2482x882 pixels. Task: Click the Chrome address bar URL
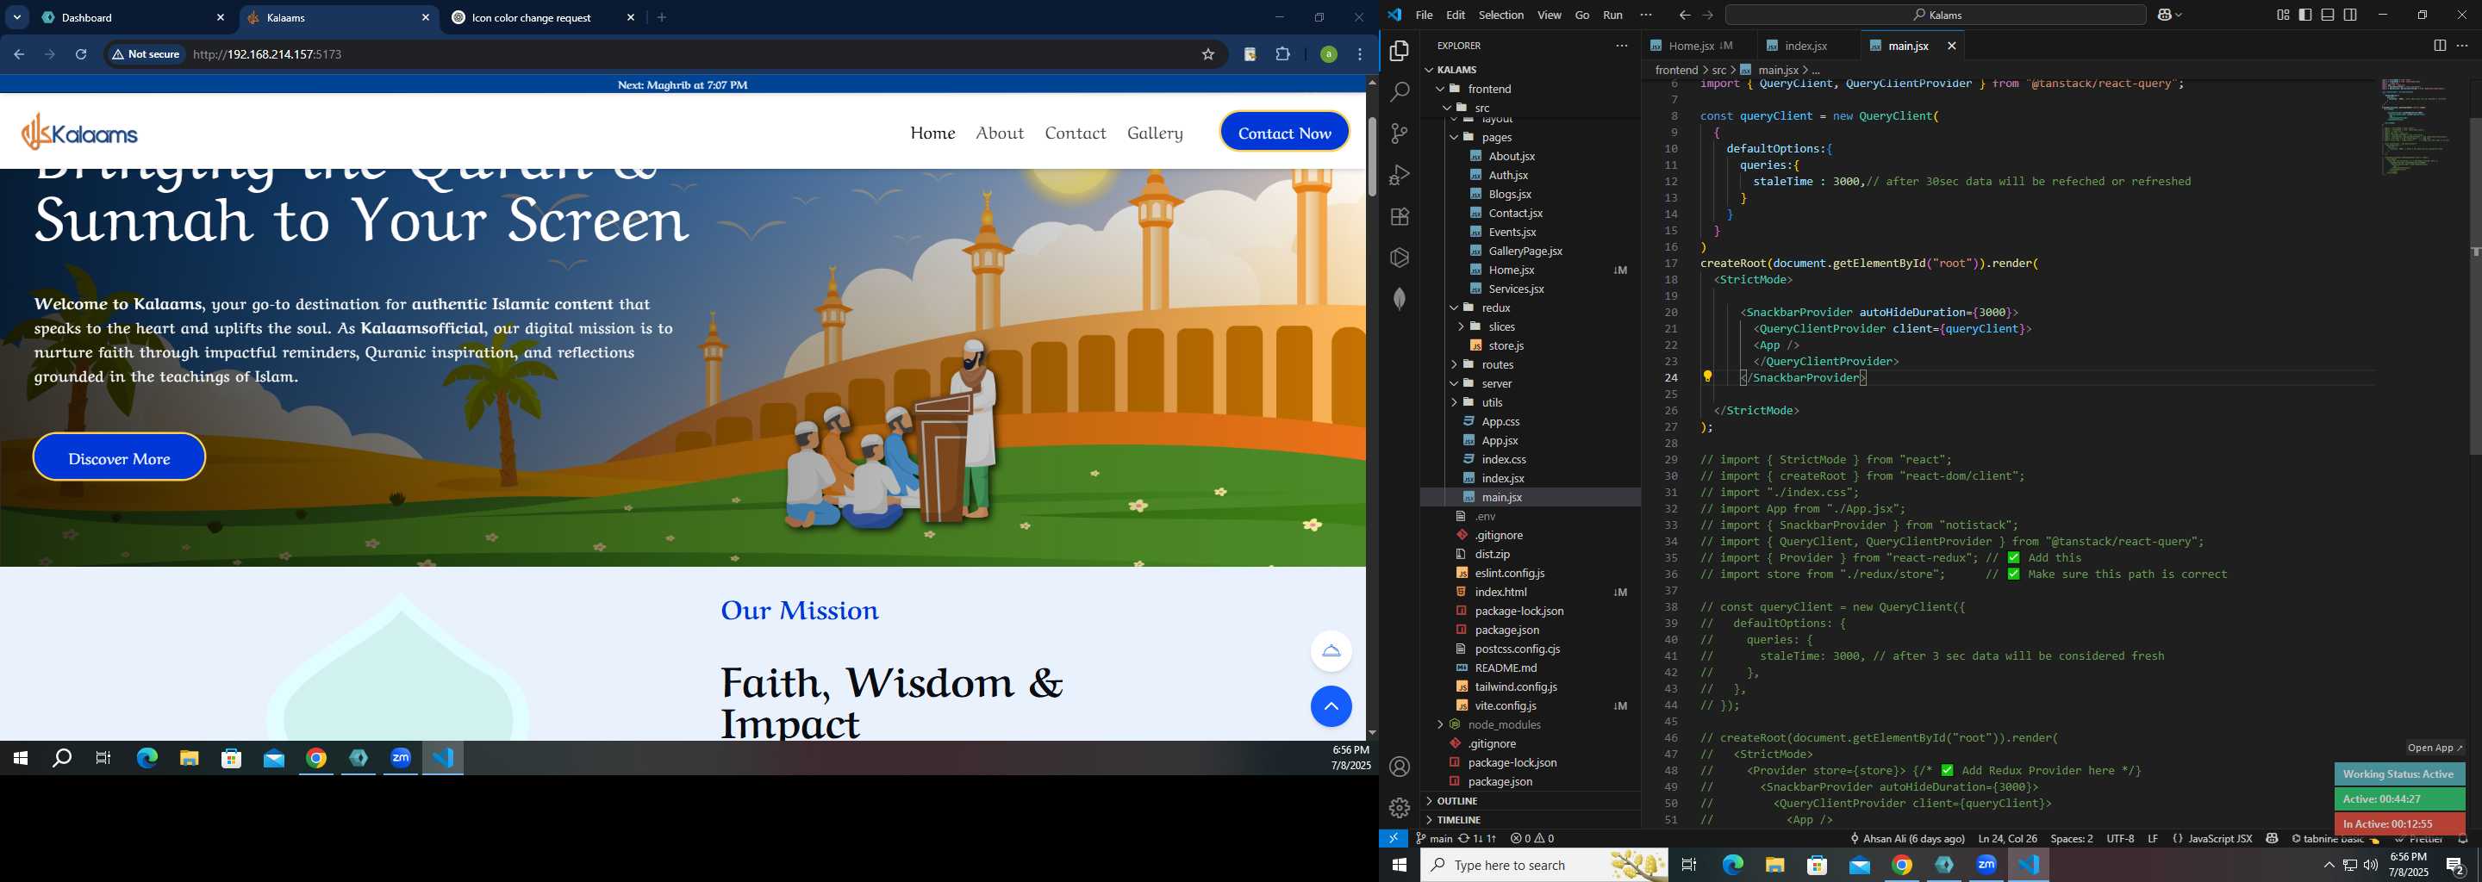[x=267, y=55]
